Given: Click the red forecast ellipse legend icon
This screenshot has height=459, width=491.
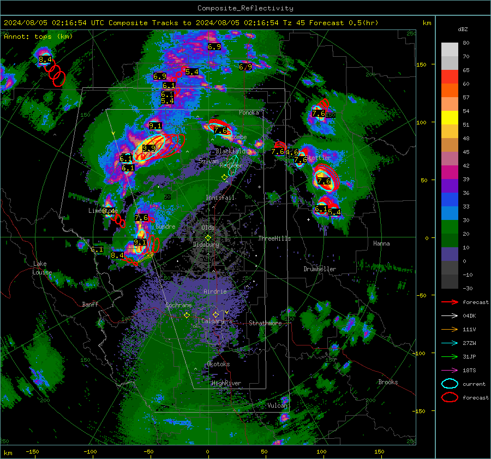Looking at the screenshot, I should pyautogui.click(x=450, y=397).
